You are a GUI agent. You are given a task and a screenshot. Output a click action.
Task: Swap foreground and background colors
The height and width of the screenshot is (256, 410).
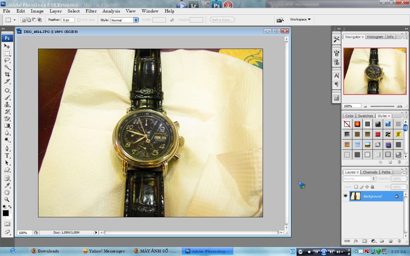10,207
